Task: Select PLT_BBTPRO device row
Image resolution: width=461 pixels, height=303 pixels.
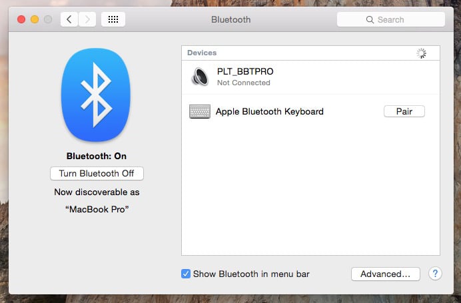Action: (x=310, y=77)
